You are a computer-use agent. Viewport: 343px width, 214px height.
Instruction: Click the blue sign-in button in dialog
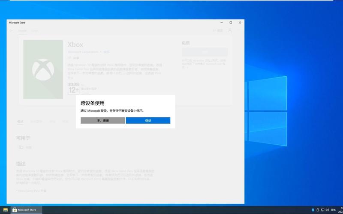click(x=148, y=120)
